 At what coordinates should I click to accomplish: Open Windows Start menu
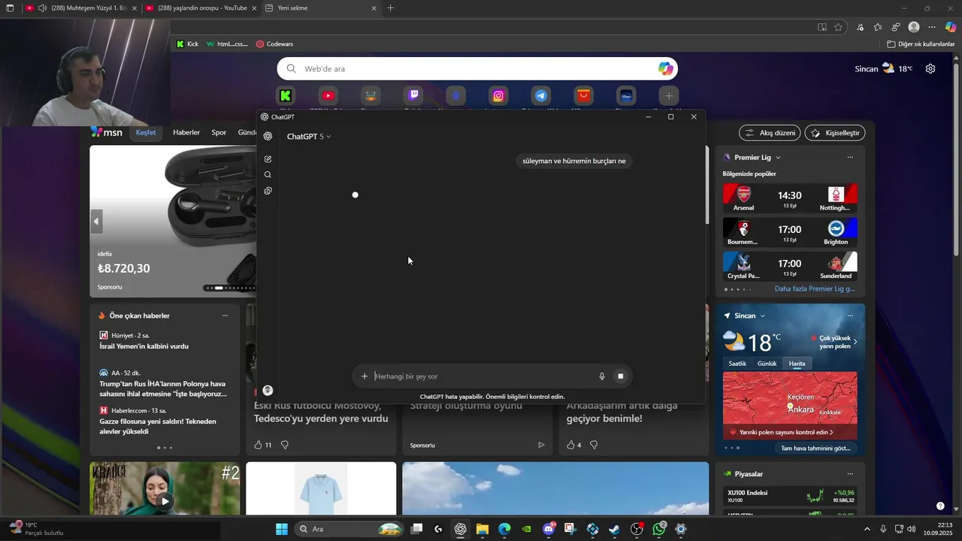tap(281, 529)
